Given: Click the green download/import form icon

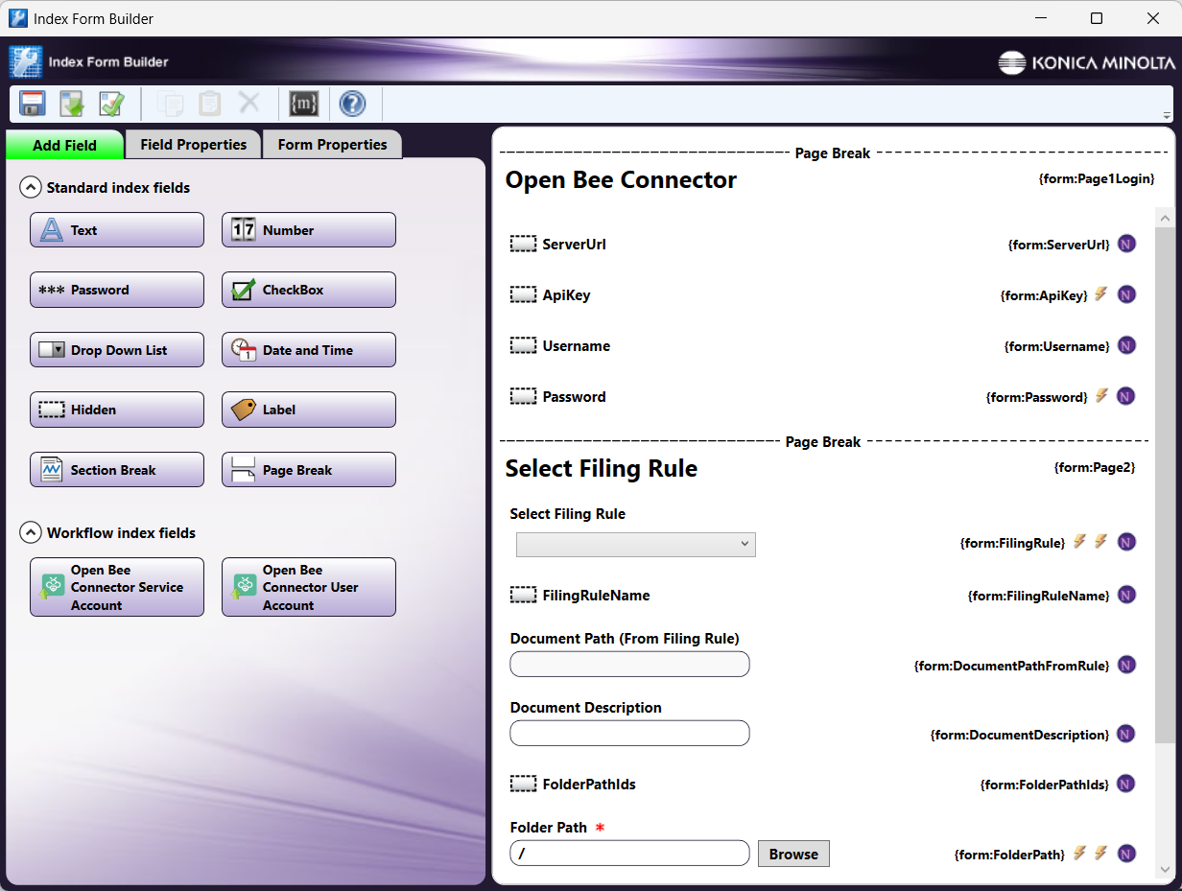Looking at the screenshot, I should 72,103.
